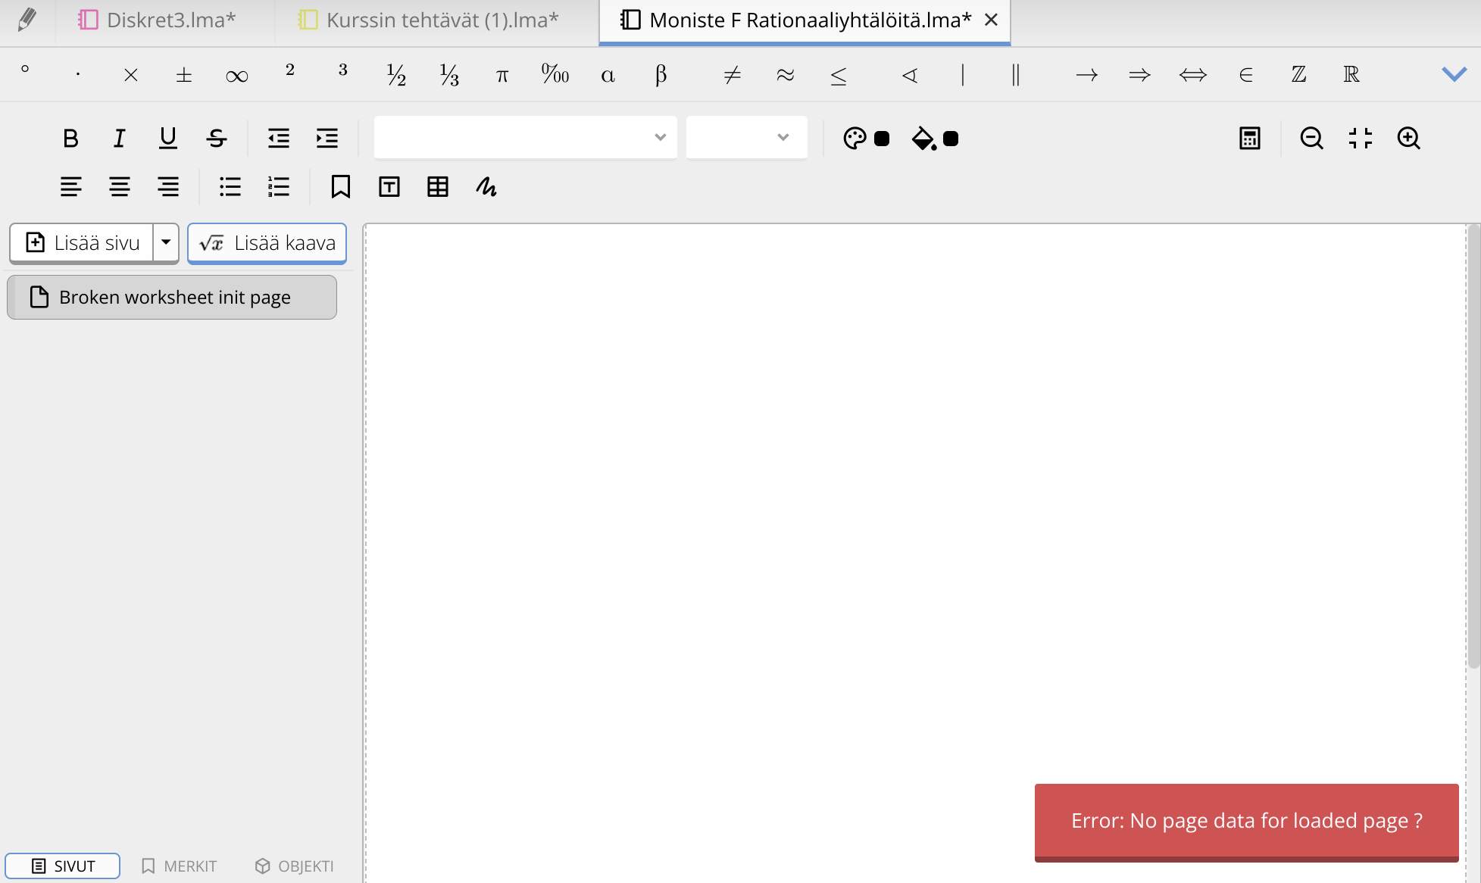Screen dimensions: 1481x883
Task: Insert a table
Action: 438,187
